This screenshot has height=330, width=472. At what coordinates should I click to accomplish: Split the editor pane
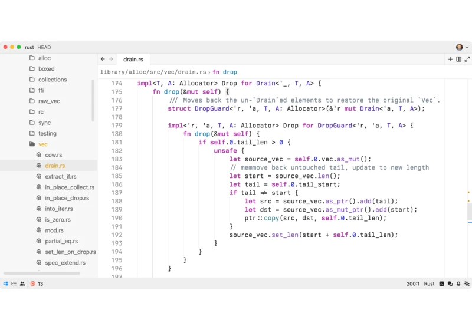(x=459, y=59)
